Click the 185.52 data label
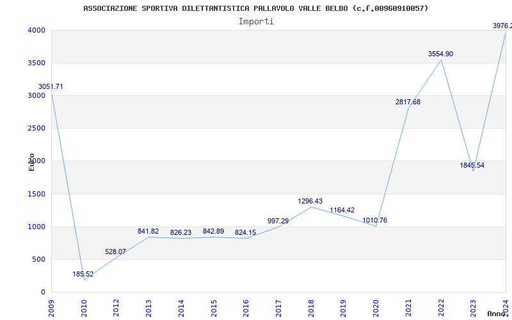 click(83, 274)
